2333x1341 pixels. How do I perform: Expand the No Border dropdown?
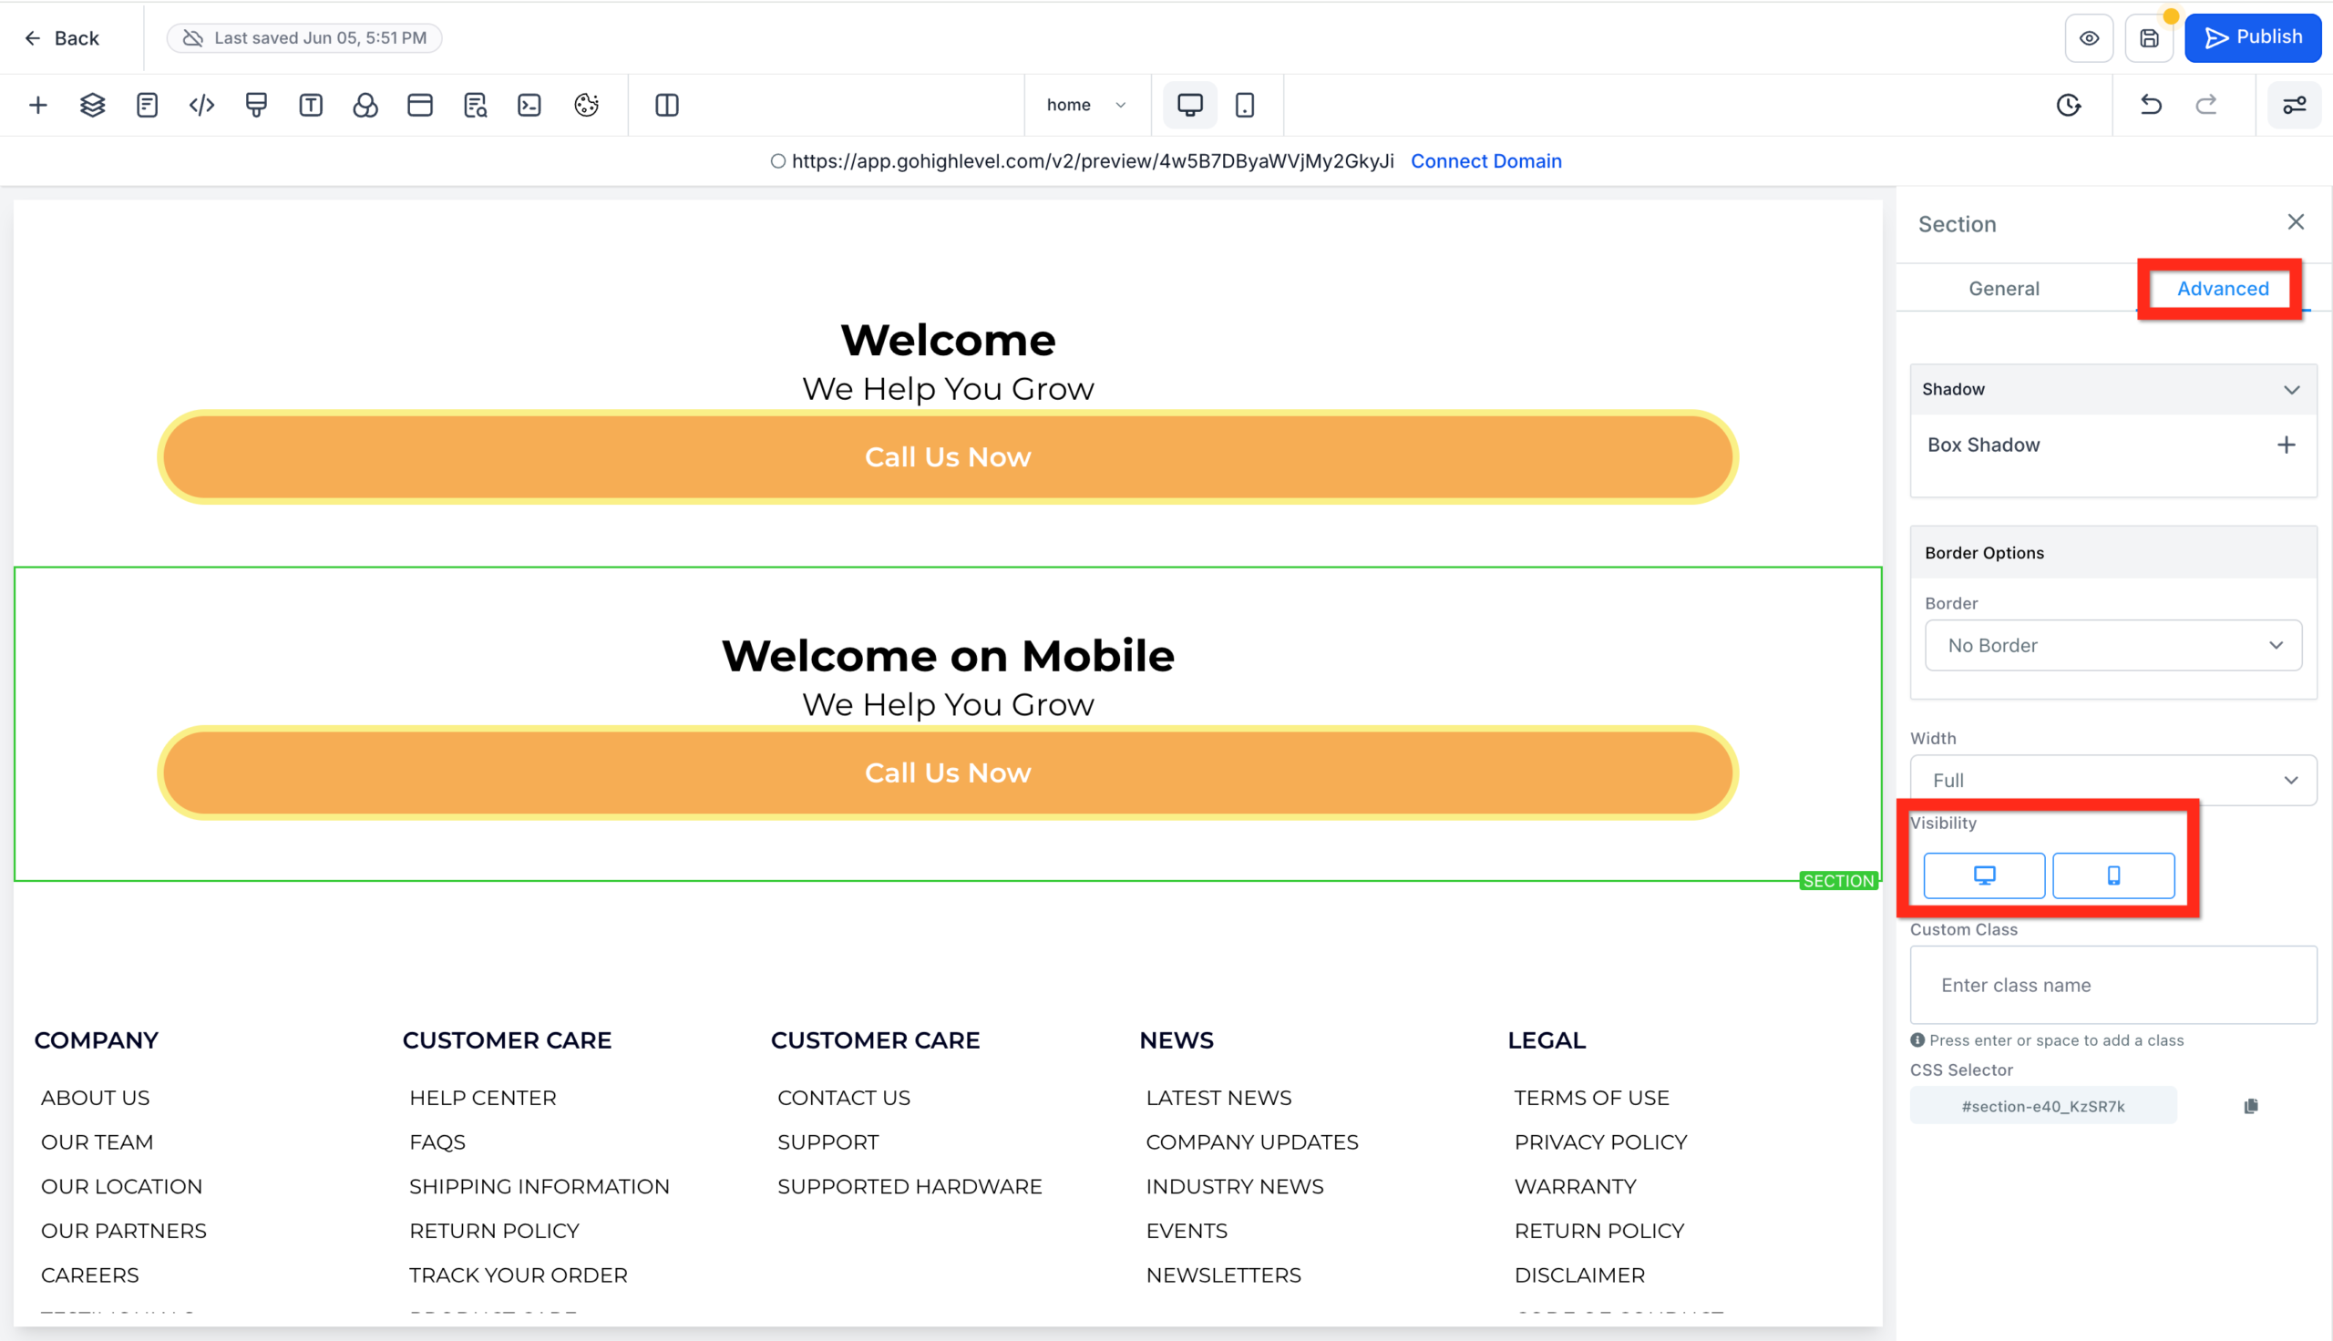[x=2112, y=645]
